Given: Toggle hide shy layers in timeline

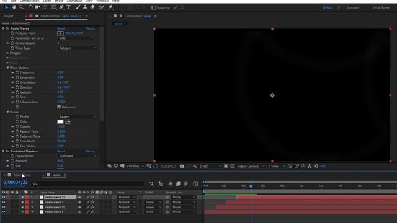Looking at the screenshot, I should (171, 184).
